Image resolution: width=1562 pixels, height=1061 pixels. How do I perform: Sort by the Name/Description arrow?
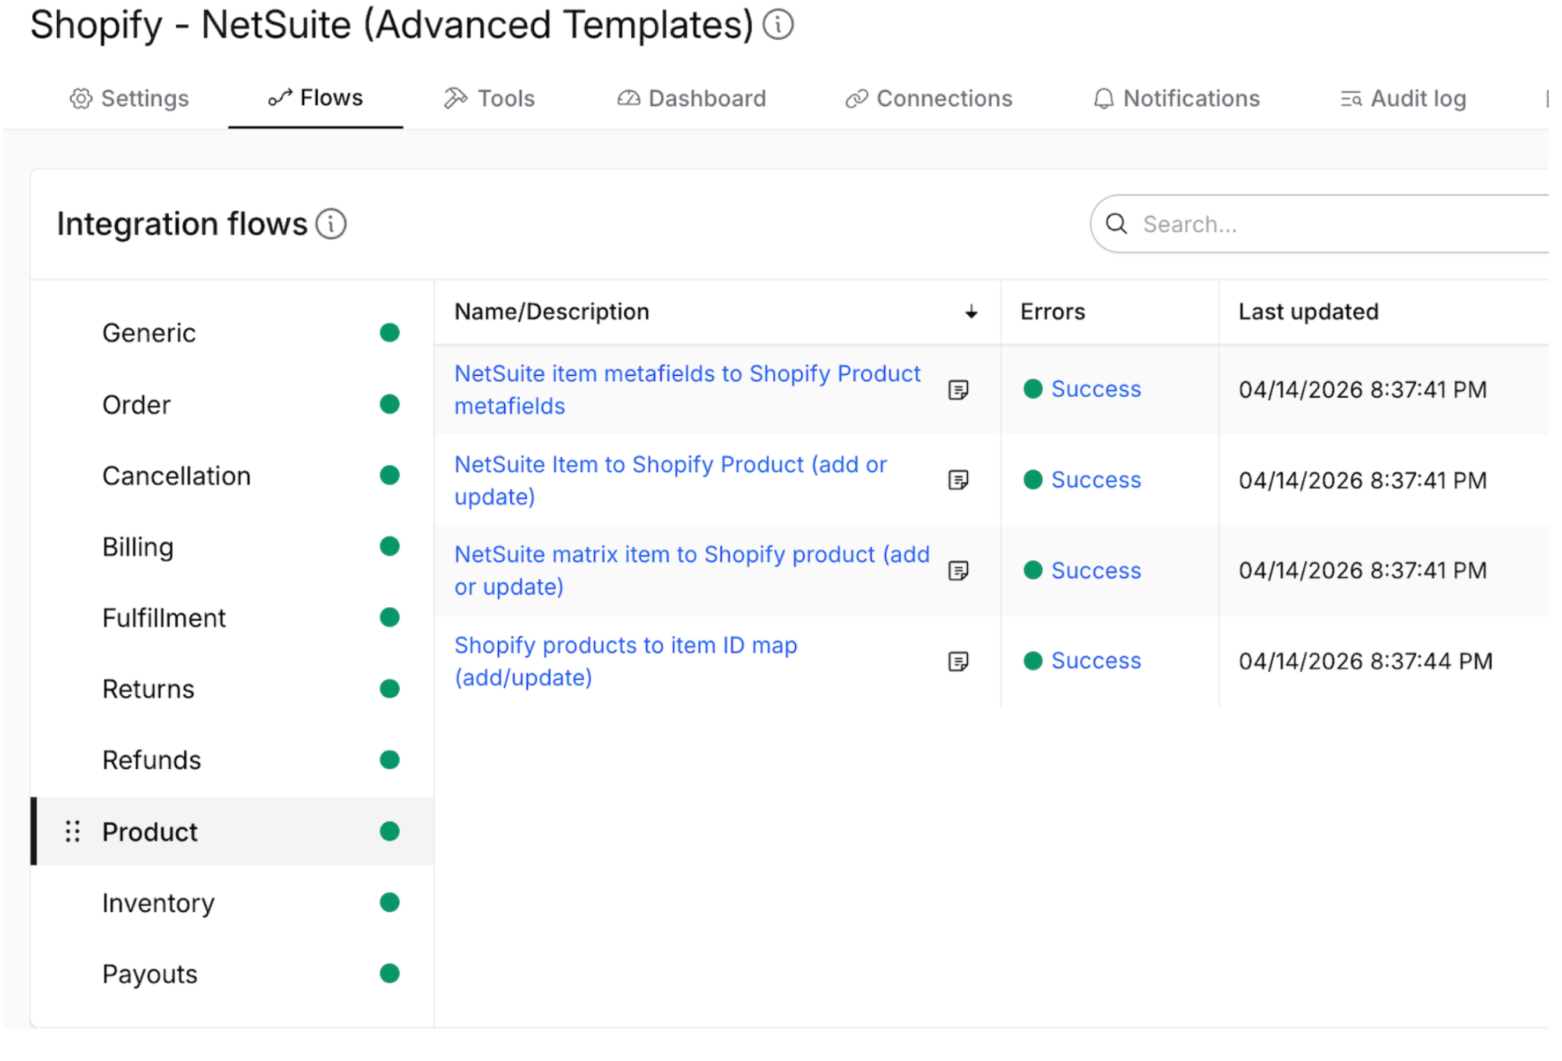tap(971, 312)
